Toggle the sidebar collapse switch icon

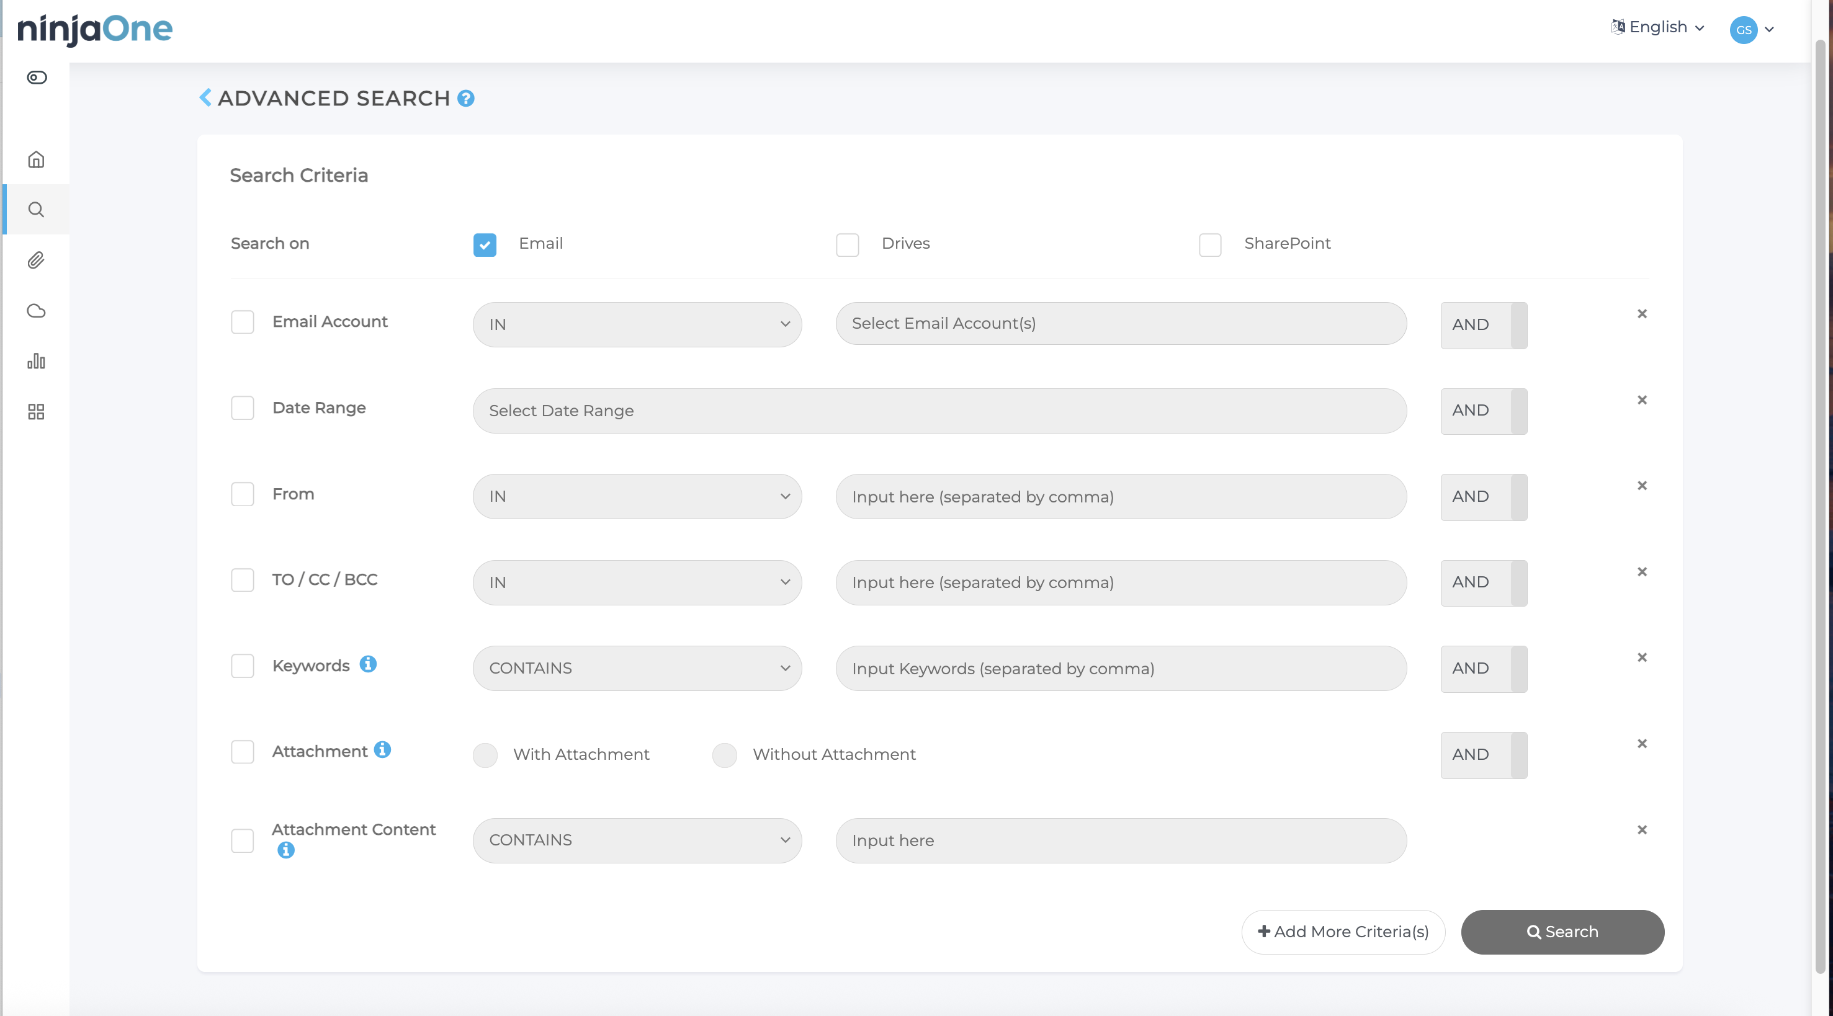point(37,78)
